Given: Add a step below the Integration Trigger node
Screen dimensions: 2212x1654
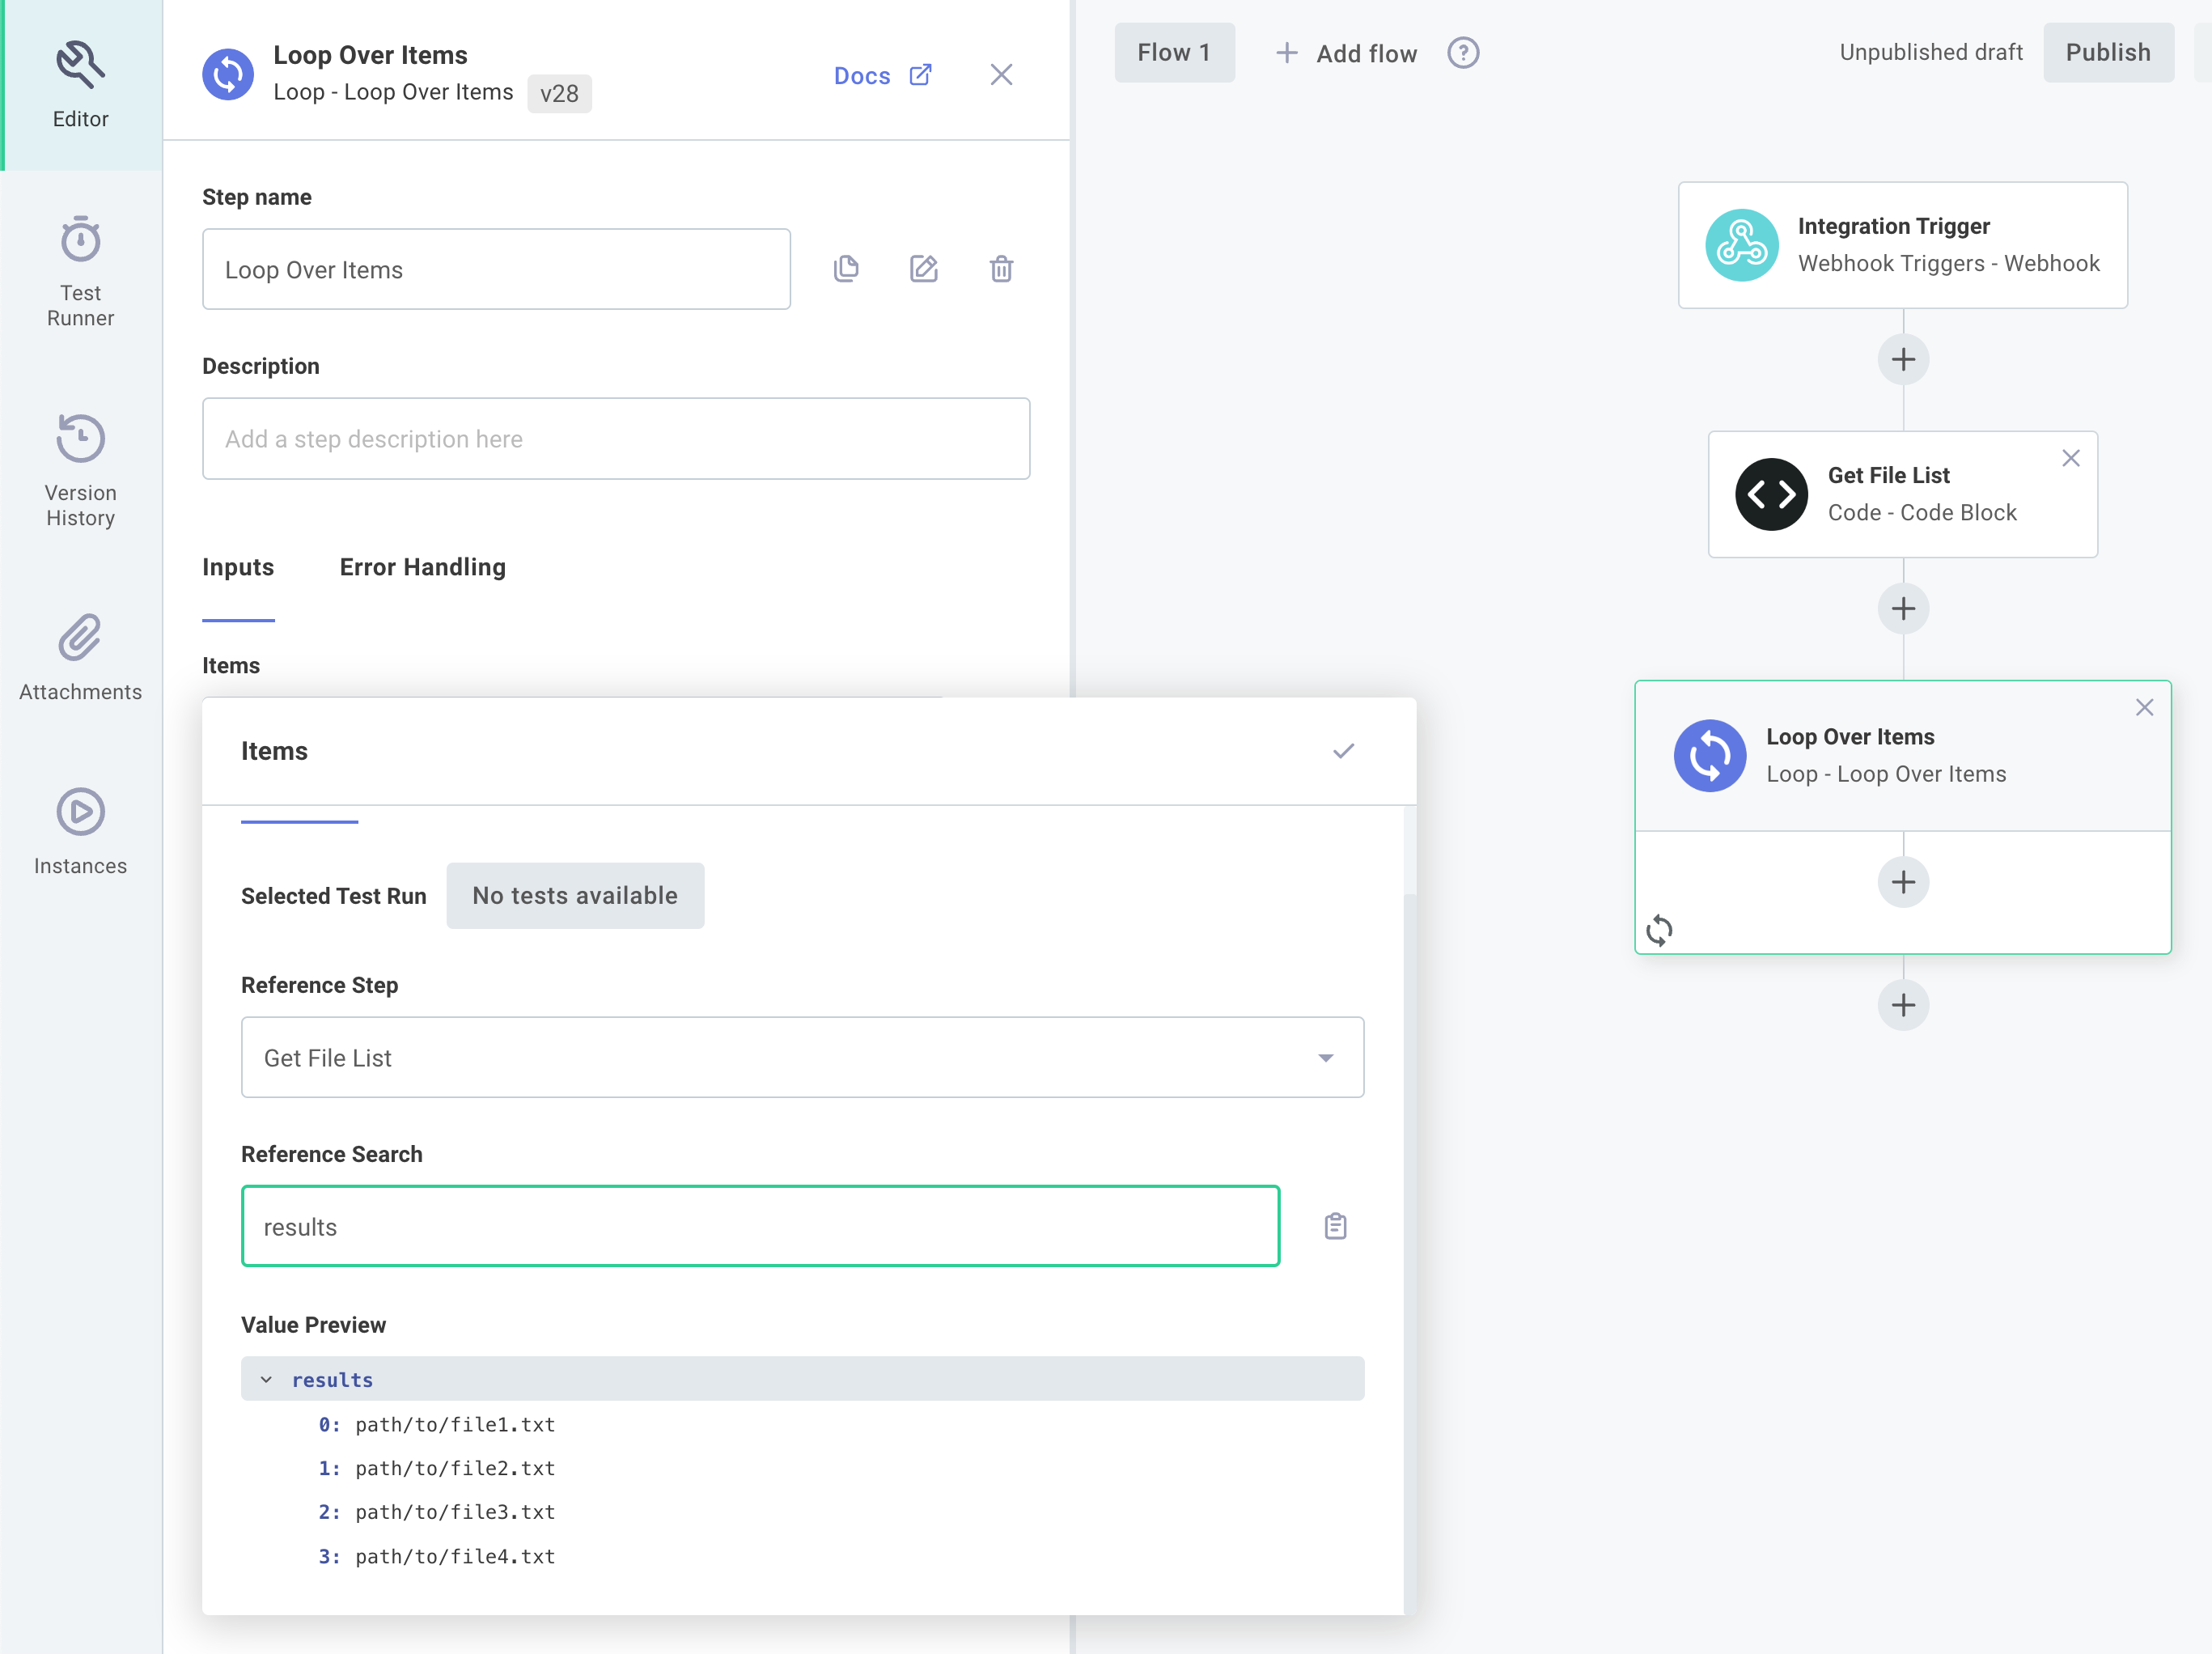Looking at the screenshot, I should 1903,359.
